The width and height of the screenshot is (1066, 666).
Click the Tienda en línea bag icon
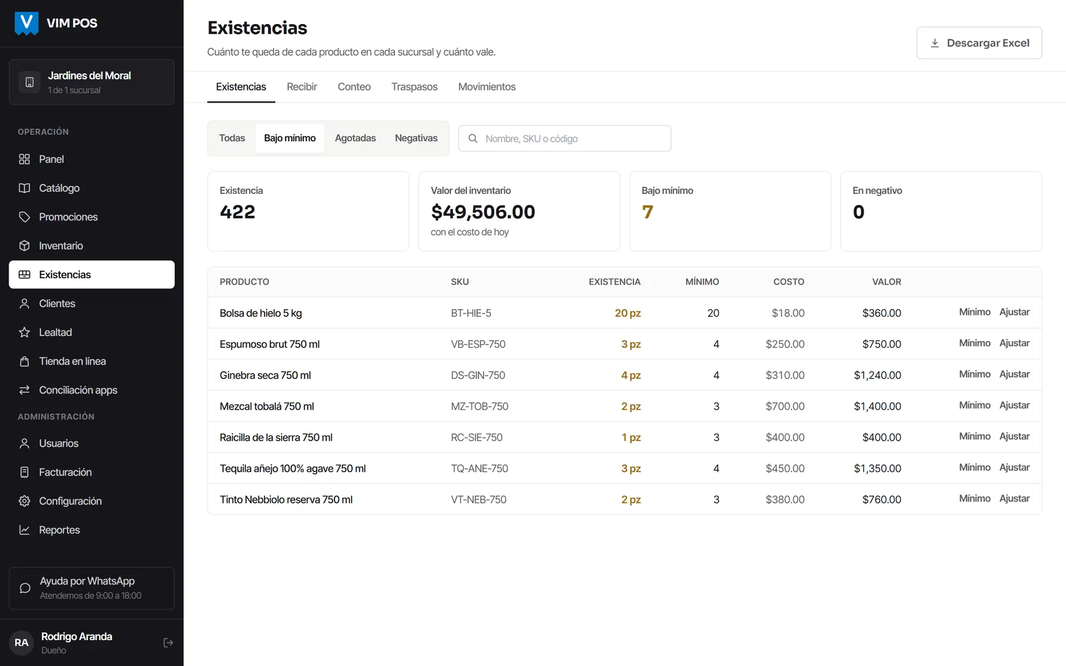coord(25,361)
